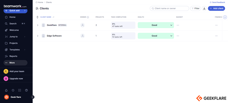This screenshot has height=103, width=228.
Task: Click Geekflare projects count 2
Action: 96,25
